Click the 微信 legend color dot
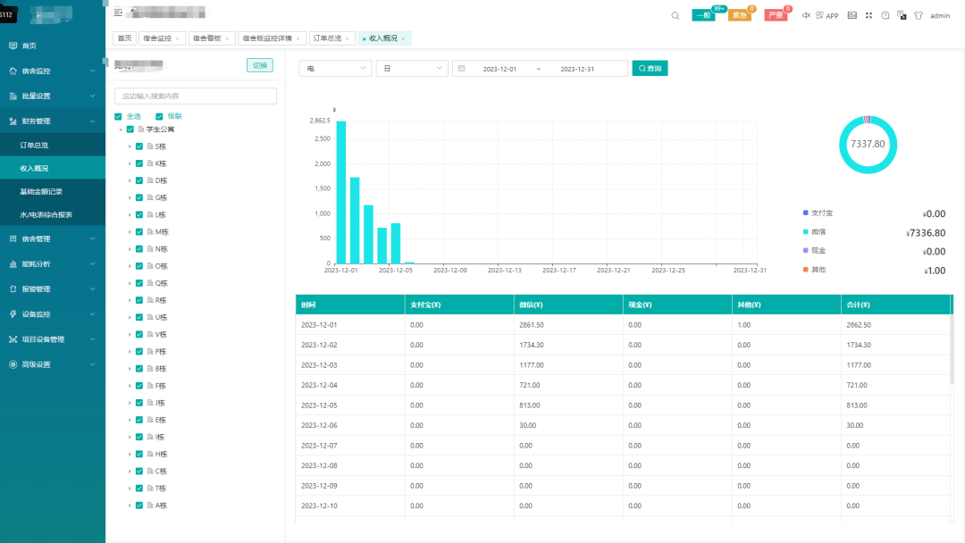 point(806,232)
